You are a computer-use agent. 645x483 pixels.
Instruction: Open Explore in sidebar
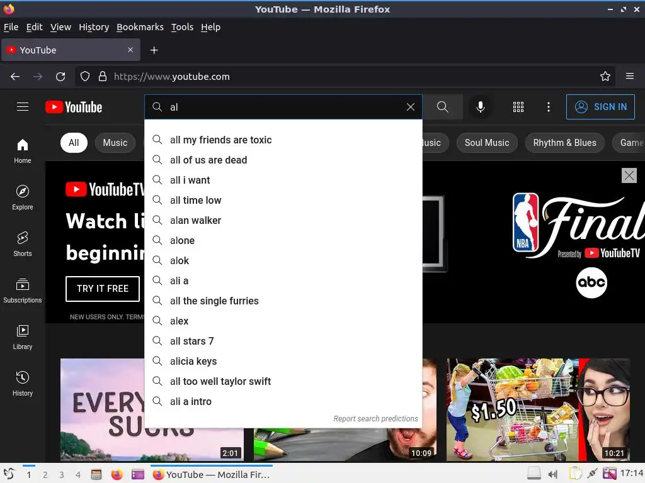click(23, 197)
